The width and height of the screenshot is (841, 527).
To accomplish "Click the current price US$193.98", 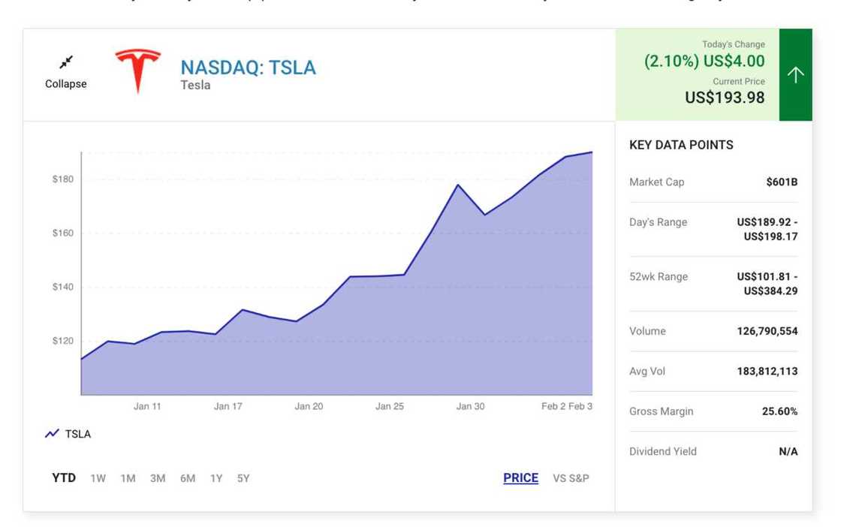I will tap(725, 98).
